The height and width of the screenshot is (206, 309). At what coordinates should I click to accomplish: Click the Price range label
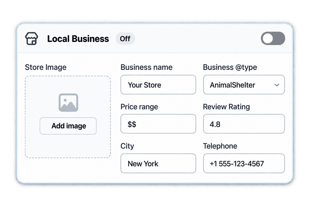[139, 107]
